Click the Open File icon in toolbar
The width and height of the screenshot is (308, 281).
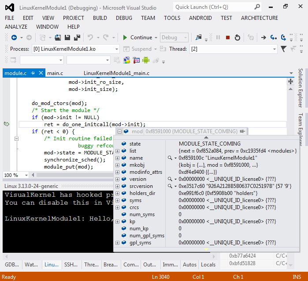58,37
